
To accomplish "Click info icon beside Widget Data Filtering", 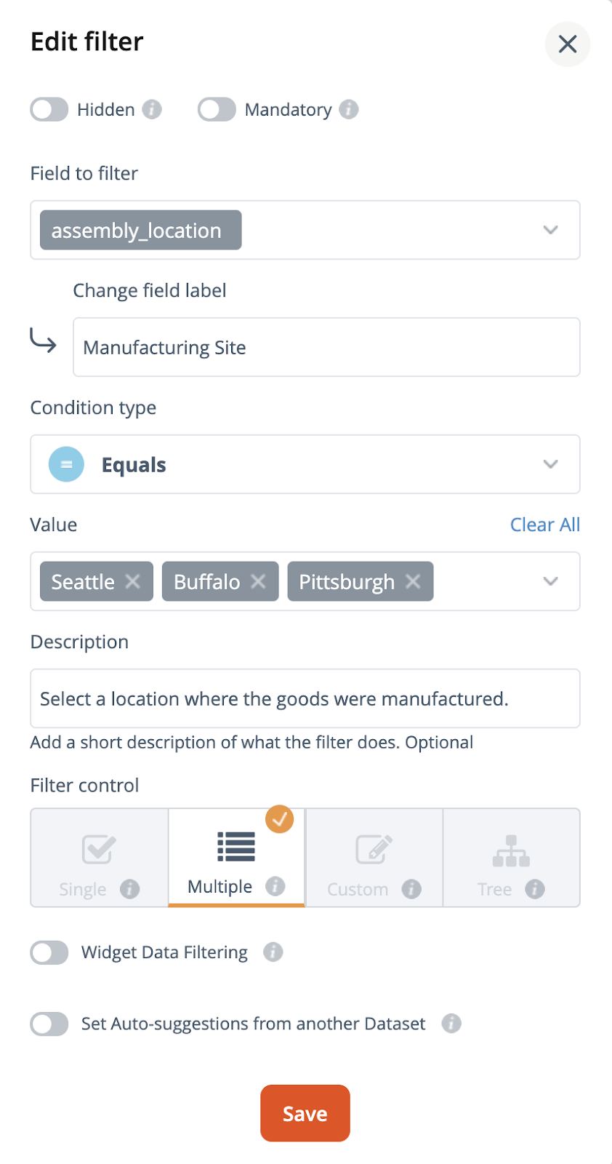I will point(273,952).
